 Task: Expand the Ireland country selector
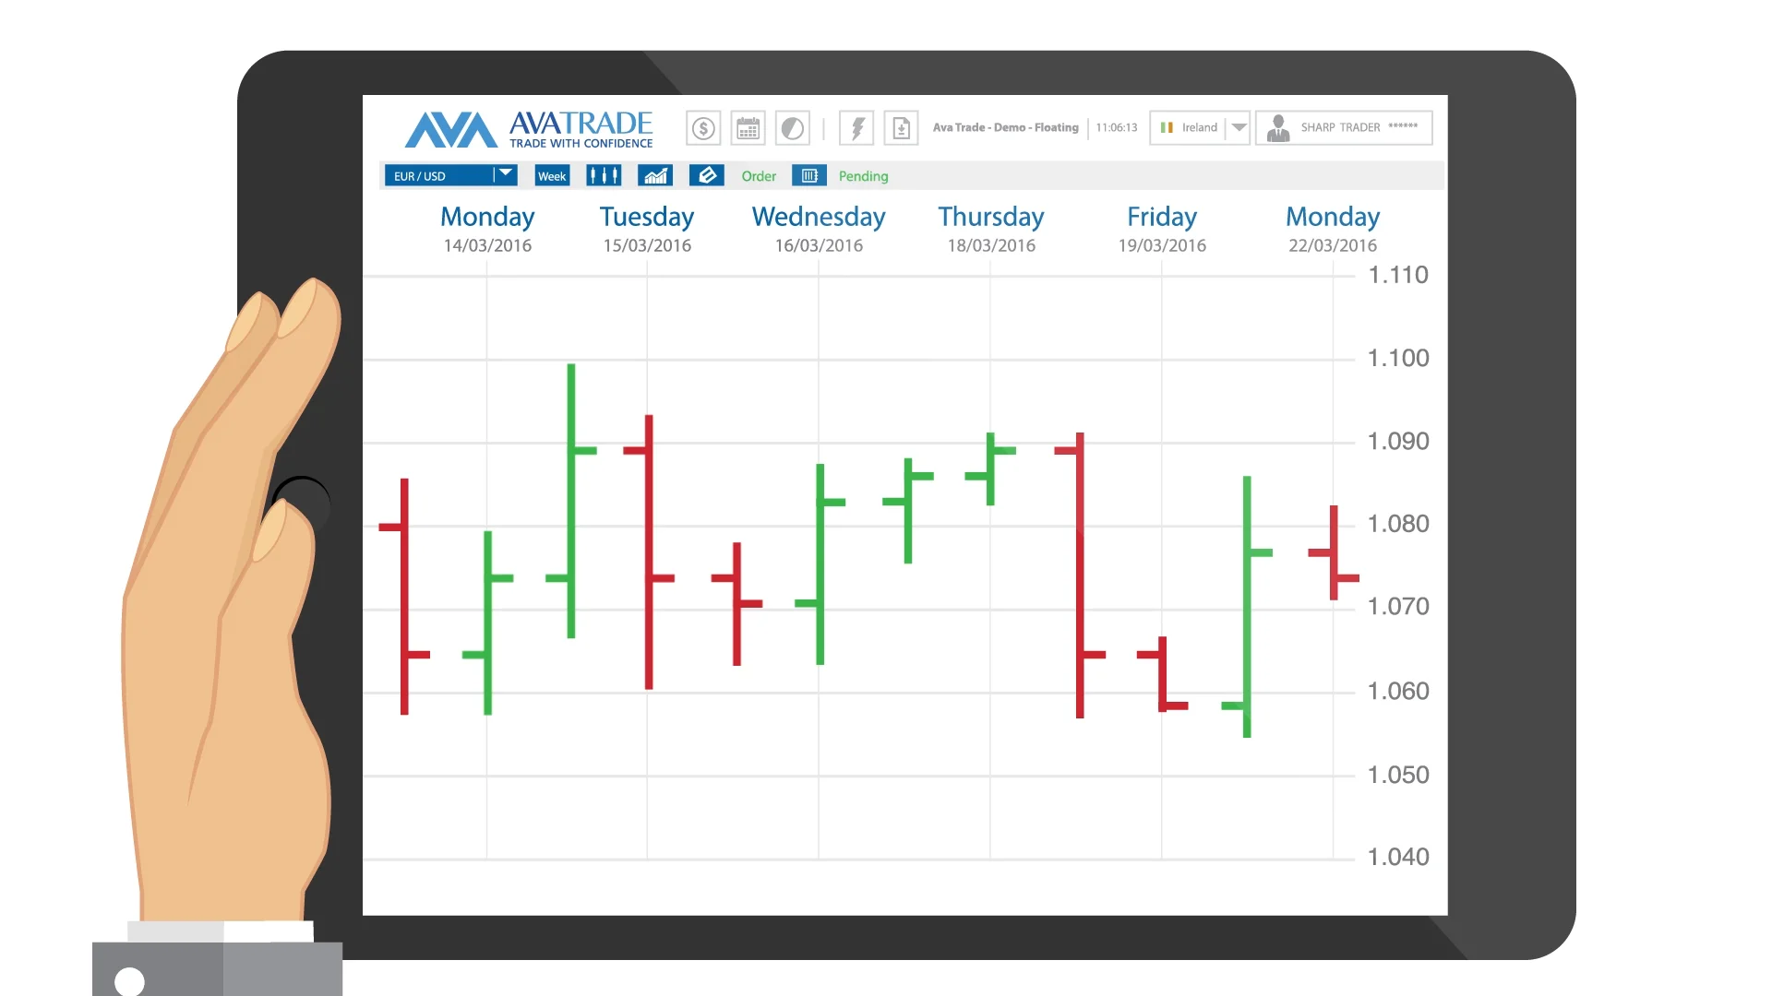tap(1238, 127)
